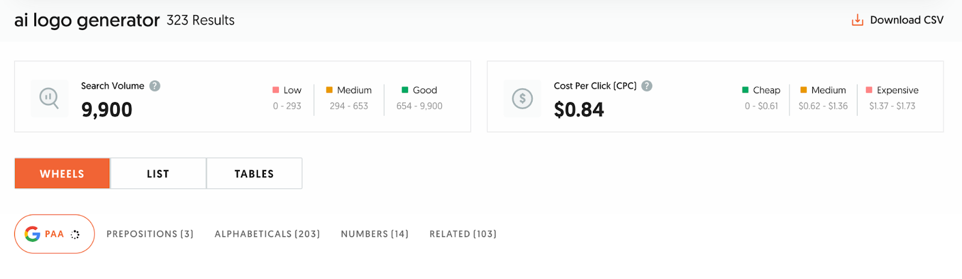The width and height of the screenshot is (962, 279).
Task: Open the Numbers (14) tab
Action: coord(375,234)
